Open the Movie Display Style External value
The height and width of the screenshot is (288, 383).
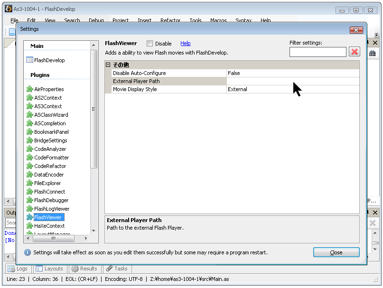(293, 89)
